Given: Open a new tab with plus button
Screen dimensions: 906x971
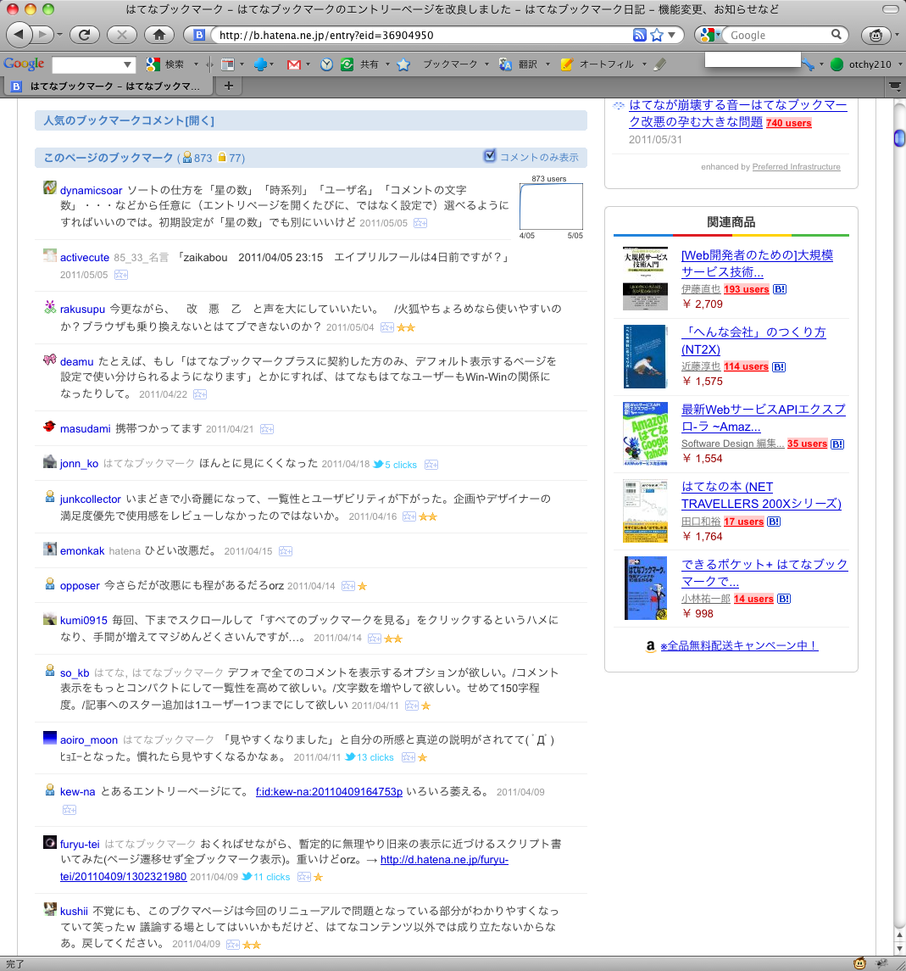Looking at the screenshot, I should click(229, 86).
